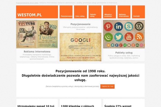The height and width of the screenshot is (107, 161).
Task: Click the LinkedIn circle icon
Action: pyautogui.click(x=119, y=27)
